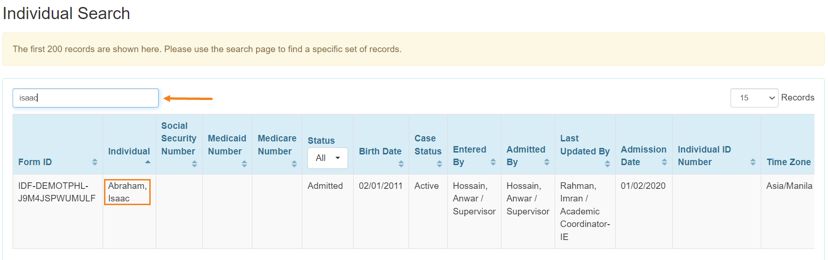
Task: Click the Admission Date header label
Action: pos(643,156)
